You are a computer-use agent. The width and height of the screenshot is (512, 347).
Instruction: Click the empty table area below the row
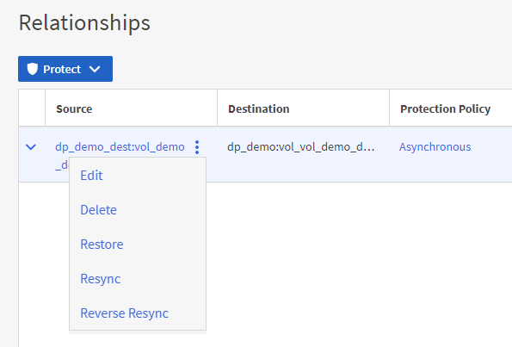pyautogui.click(x=326, y=262)
